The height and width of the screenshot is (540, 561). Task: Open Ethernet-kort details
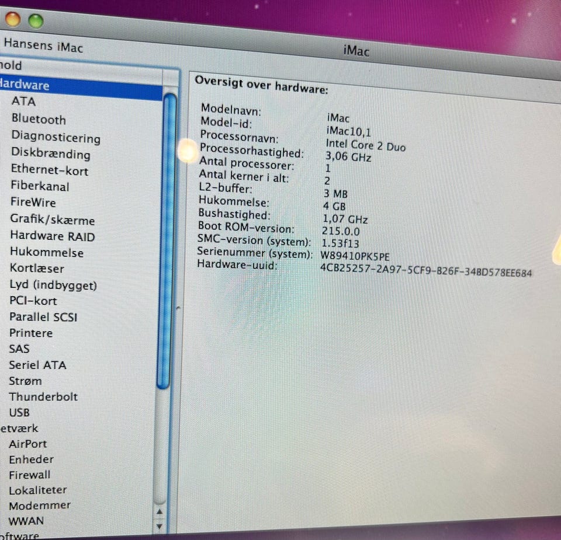click(x=49, y=170)
